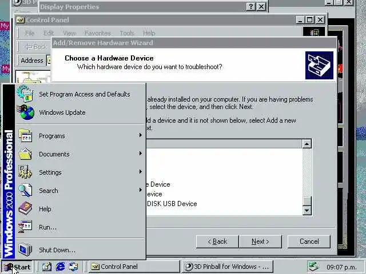Open Outlook Express Quick Launch icon
Screen dimensions: 366x274
74,267
